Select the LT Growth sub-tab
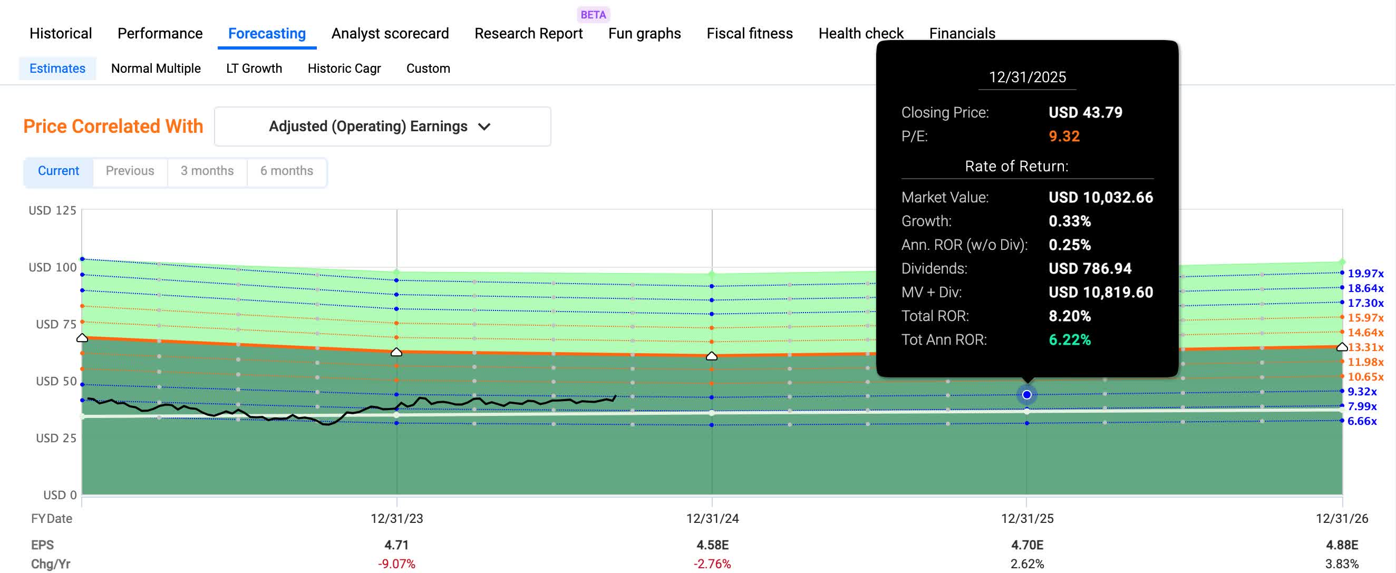The height and width of the screenshot is (573, 1396). coord(254,69)
